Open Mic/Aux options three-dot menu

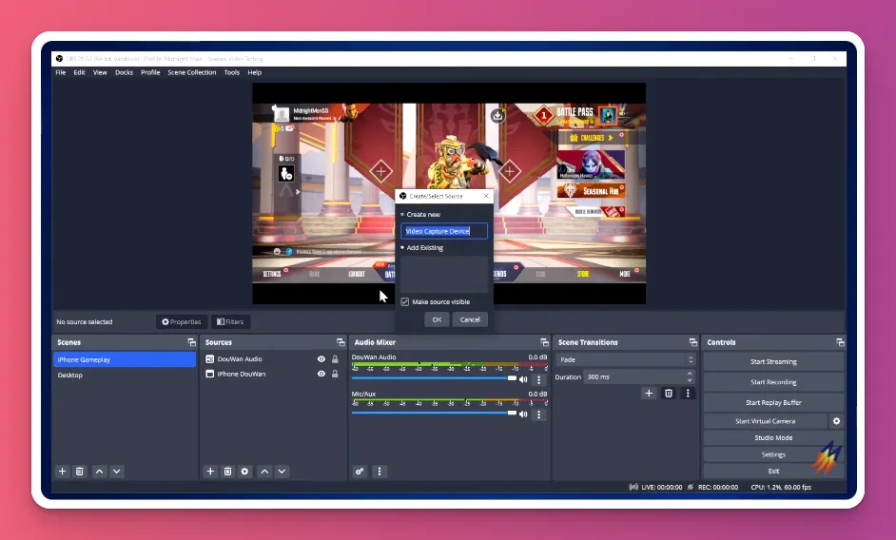click(x=539, y=415)
